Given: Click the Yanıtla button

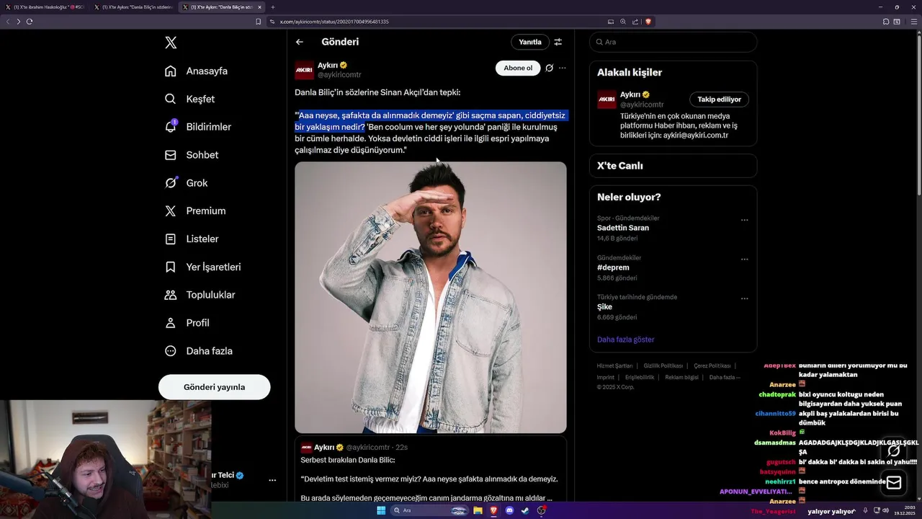Looking at the screenshot, I should click(x=530, y=42).
